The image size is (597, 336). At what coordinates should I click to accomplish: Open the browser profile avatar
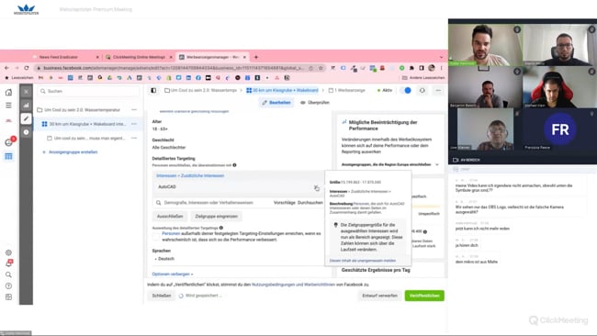click(x=432, y=68)
